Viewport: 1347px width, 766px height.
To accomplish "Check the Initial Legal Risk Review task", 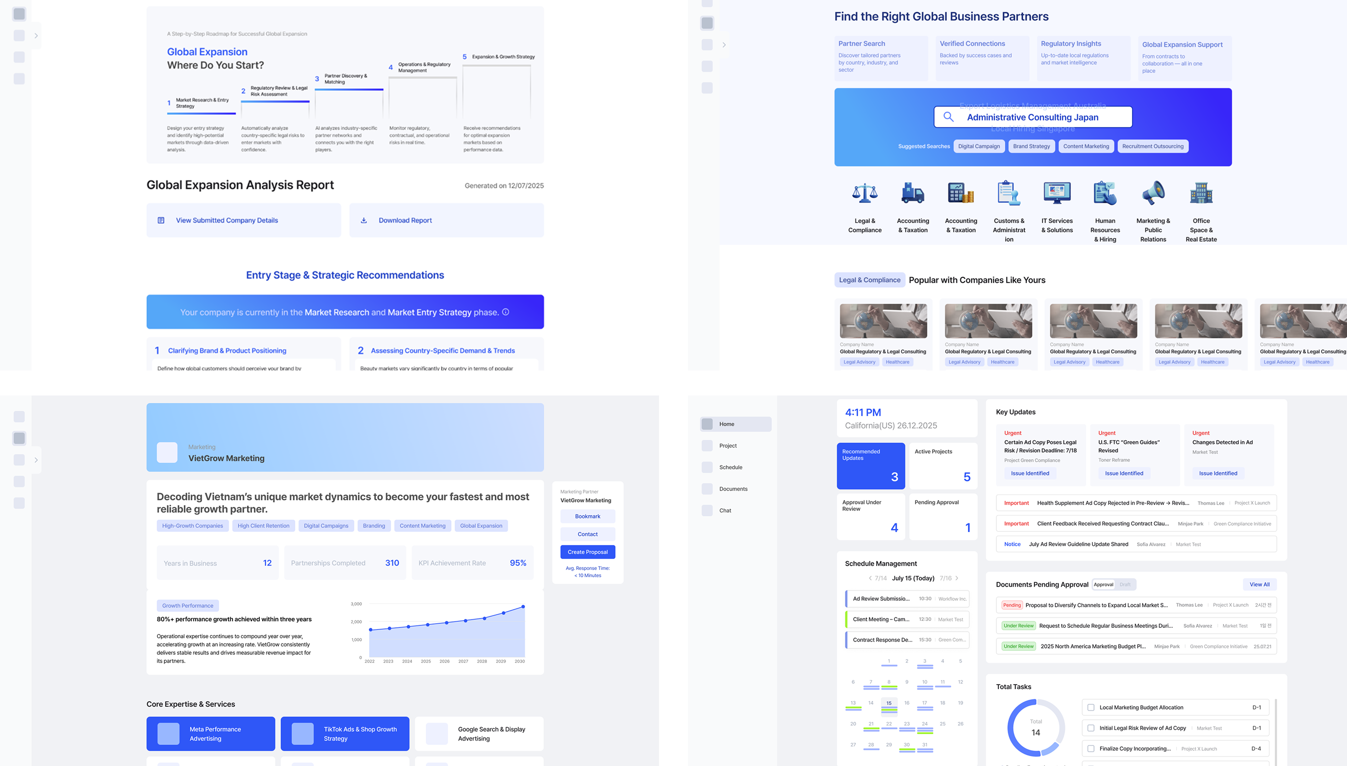I will [x=1090, y=728].
